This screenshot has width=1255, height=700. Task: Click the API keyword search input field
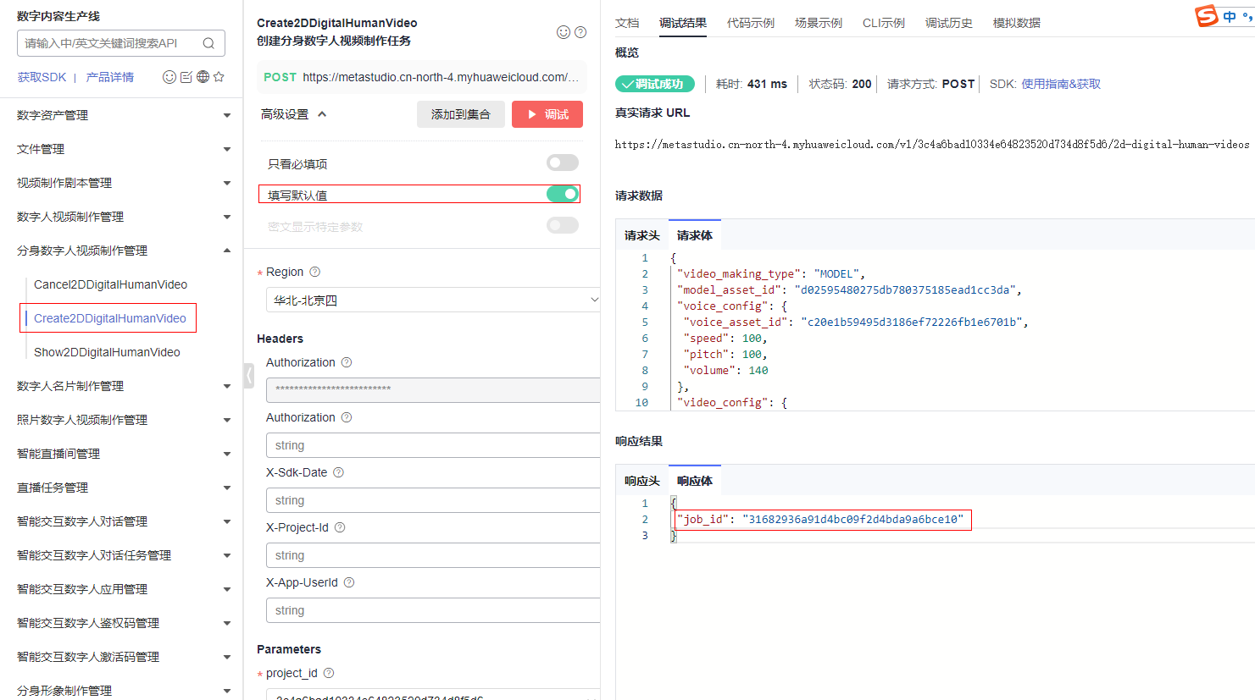tap(110, 43)
